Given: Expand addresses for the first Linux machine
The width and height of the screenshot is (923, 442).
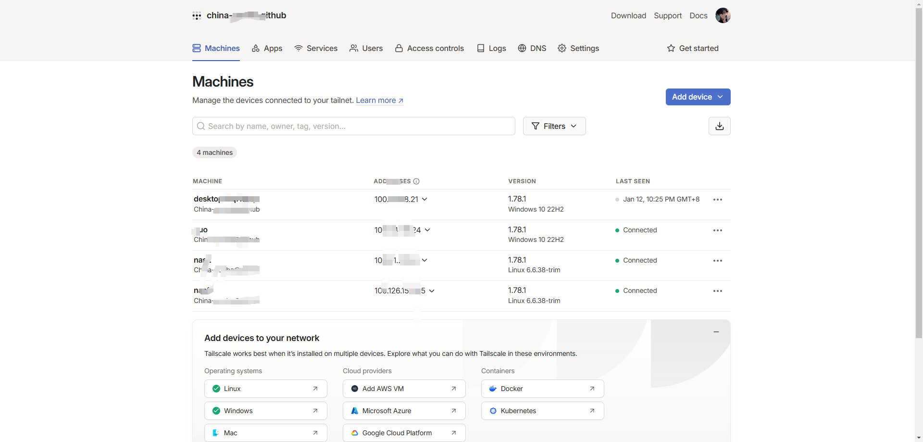Looking at the screenshot, I should [424, 260].
